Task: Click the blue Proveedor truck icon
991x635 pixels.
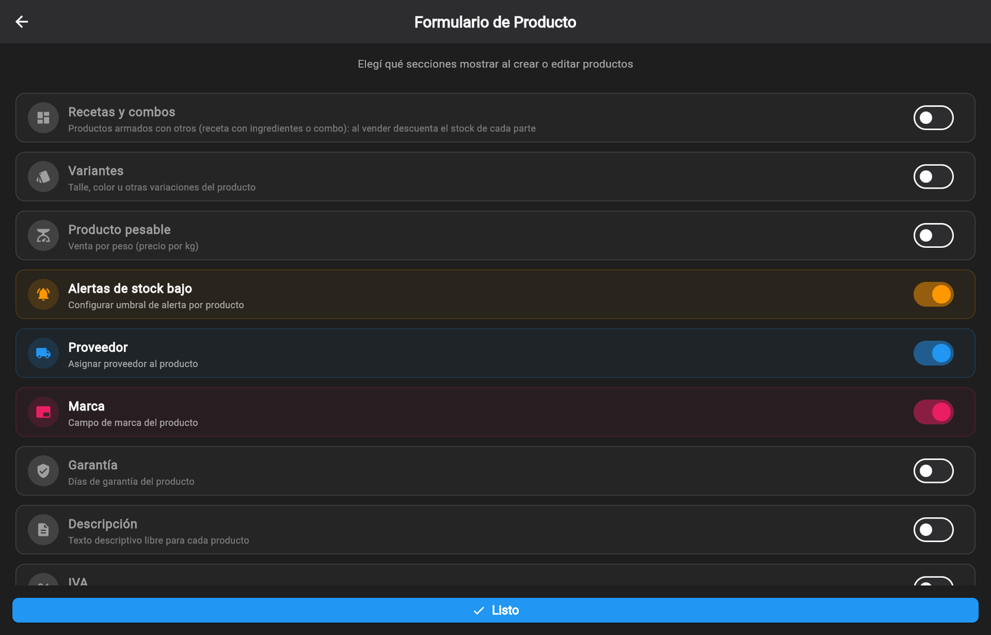Action: (43, 353)
